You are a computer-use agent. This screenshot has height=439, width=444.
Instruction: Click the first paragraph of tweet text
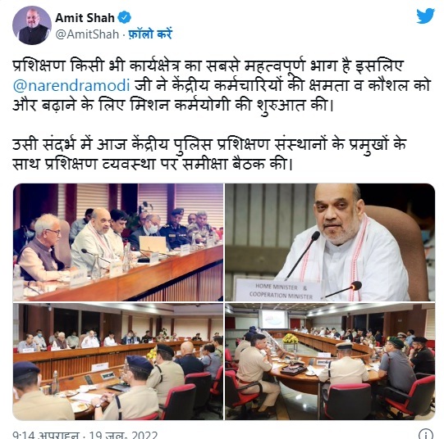click(x=222, y=86)
